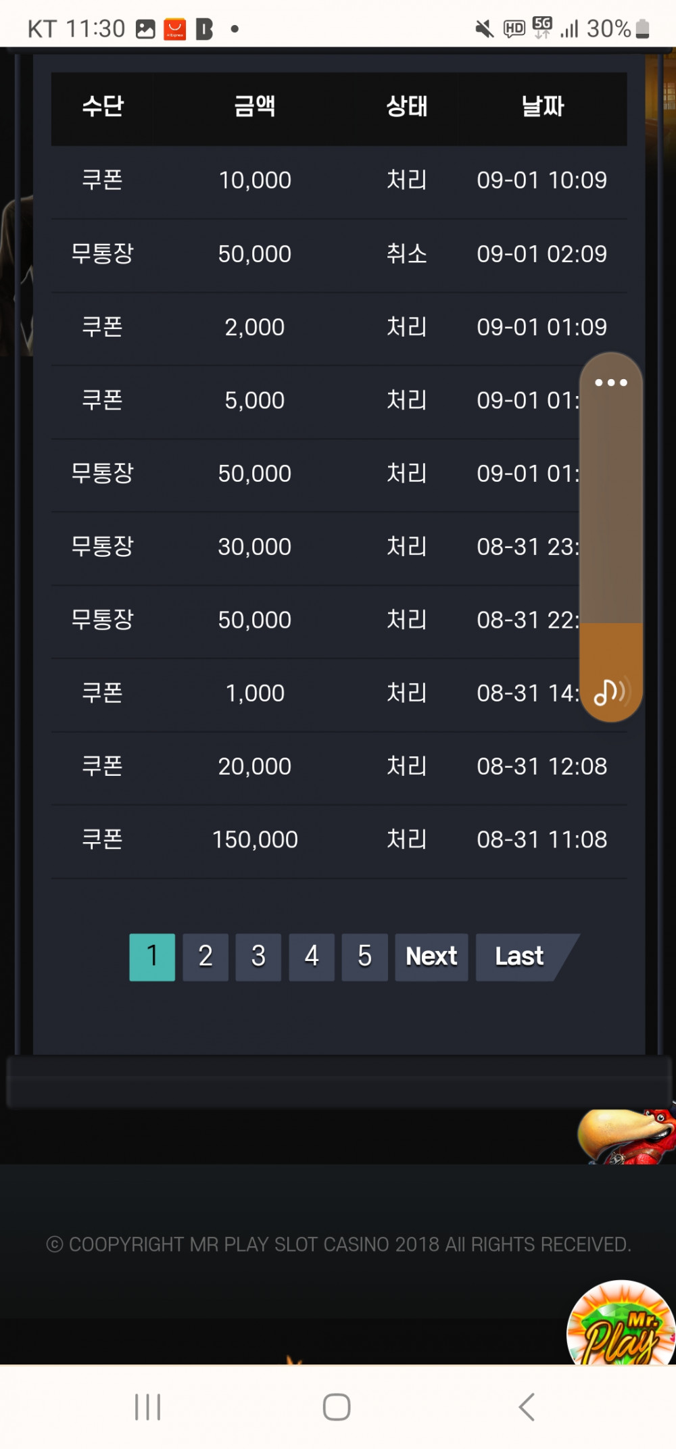Select page 4 in pagination
The height and width of the screenshot is (1449, 676).
click(x=312, y=957)
